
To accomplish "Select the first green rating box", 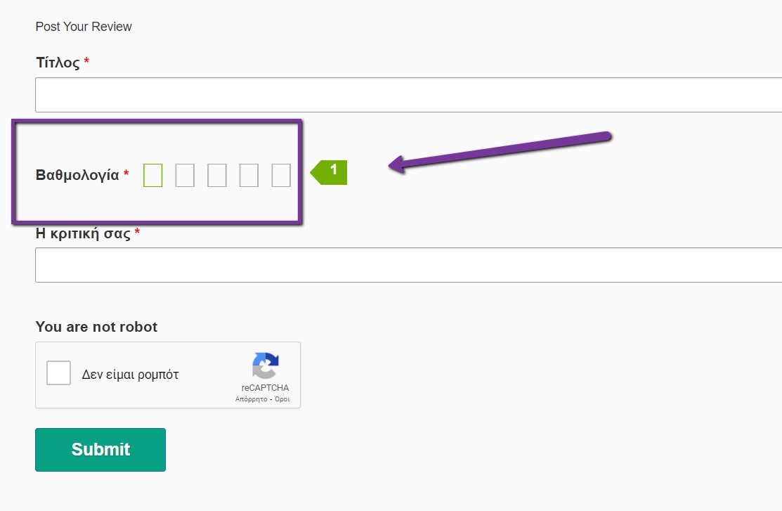I will point(152,175).
